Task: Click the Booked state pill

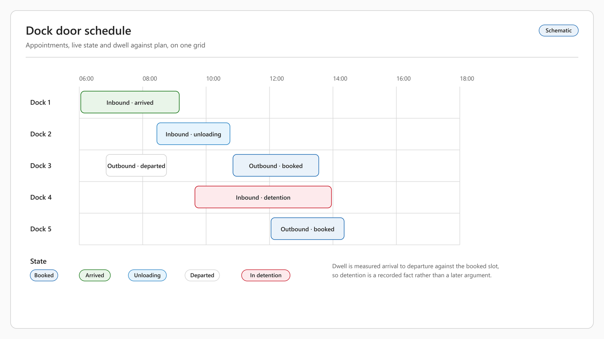Action: pos(44,275)
